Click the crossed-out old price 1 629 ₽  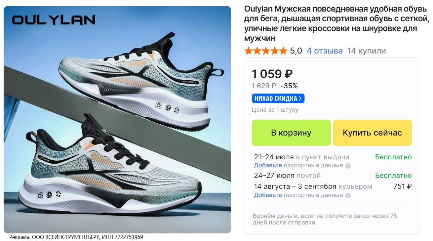click(x=264, y=86)
